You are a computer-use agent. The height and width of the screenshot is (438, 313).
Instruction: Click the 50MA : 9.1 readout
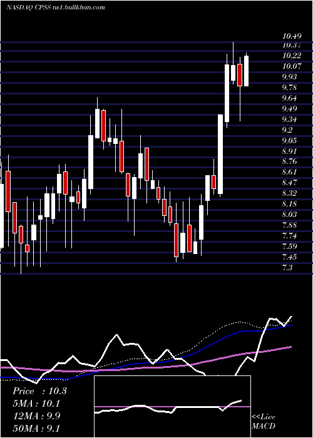click(36, 428)
